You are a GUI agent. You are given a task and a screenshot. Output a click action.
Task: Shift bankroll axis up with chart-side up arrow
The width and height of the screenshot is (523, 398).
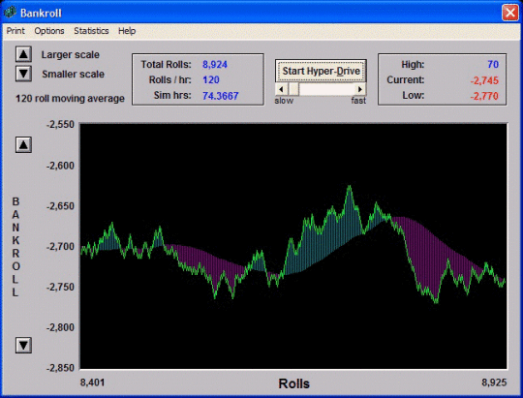point(23,144)
